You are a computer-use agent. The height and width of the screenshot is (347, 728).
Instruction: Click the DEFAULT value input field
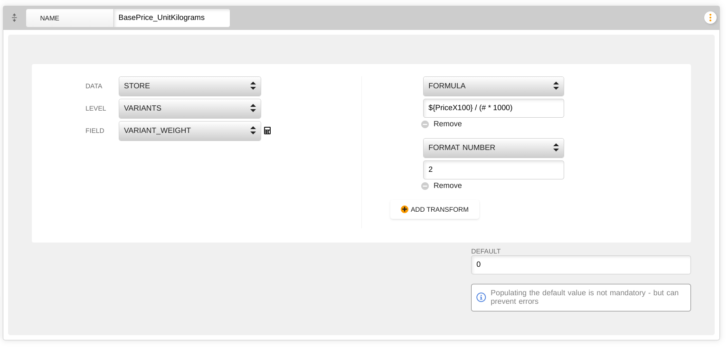(x=581, y=265)
